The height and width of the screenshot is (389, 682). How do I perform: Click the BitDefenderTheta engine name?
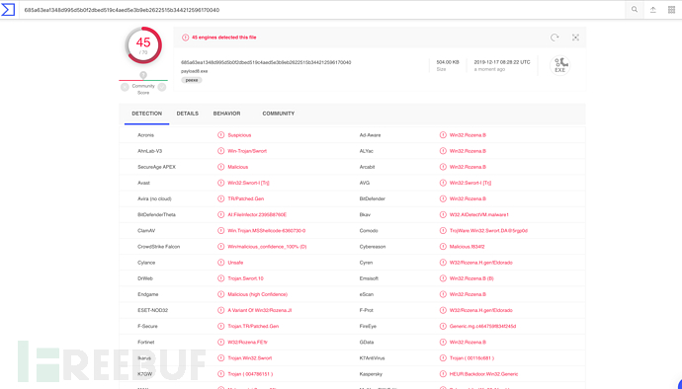(156, 214)
